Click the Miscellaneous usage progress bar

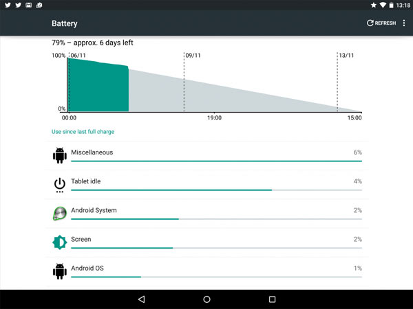(x=206, y=161)
